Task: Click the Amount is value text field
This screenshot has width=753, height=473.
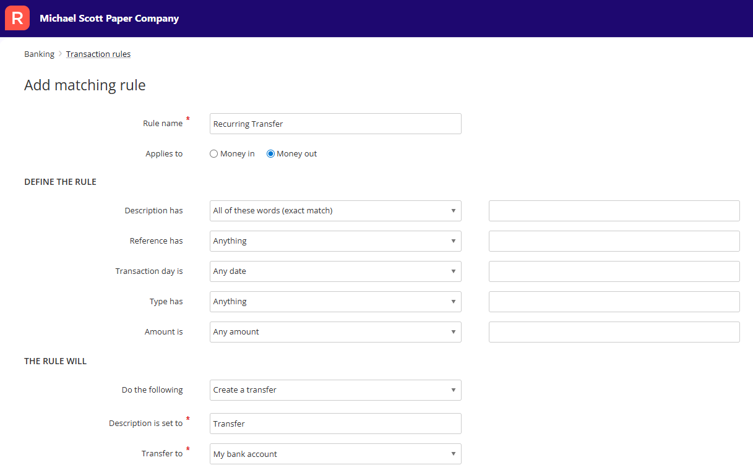Action: (x=614, y=332)
